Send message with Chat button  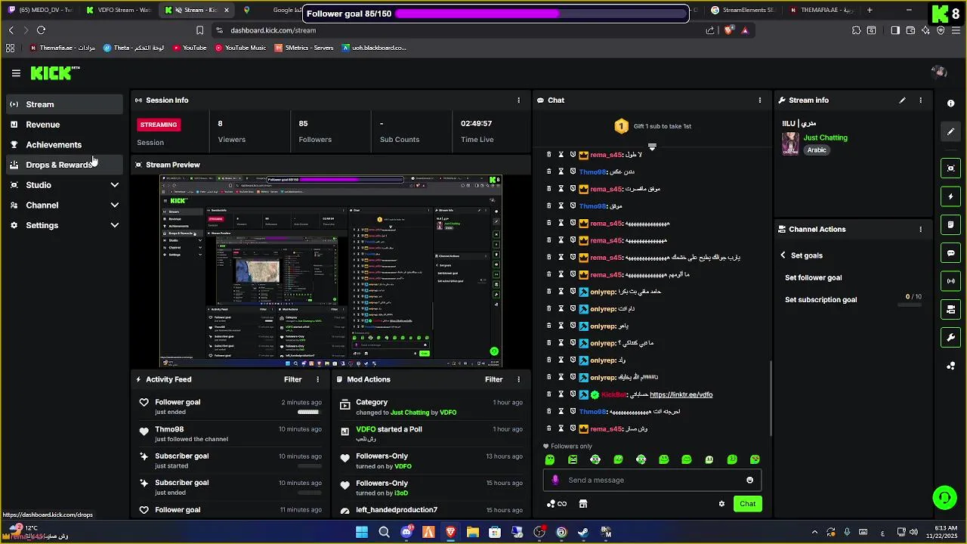pos(747,504)
